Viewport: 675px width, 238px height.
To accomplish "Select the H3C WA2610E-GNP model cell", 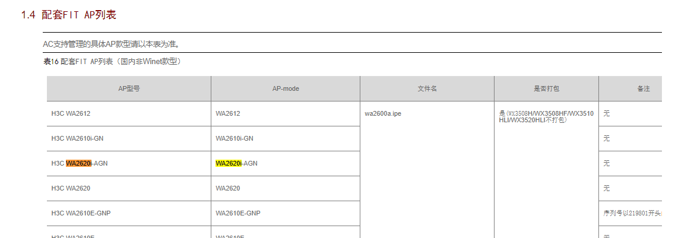I will tap(129, 214).
